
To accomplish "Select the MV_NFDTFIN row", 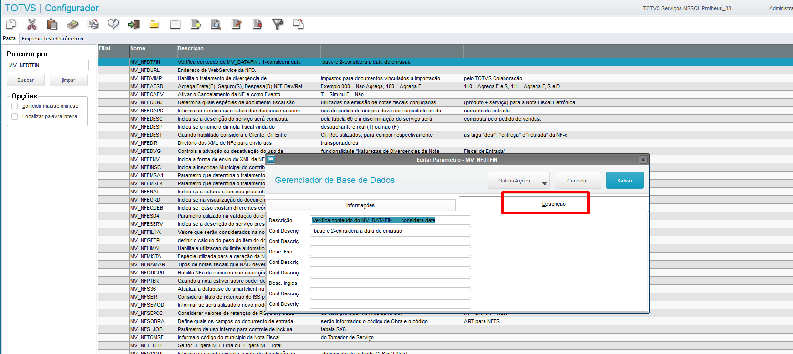I will click(445, 62).
